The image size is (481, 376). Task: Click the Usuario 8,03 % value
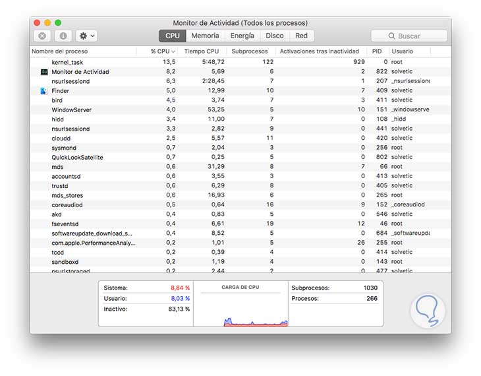[x=180, y=299]
